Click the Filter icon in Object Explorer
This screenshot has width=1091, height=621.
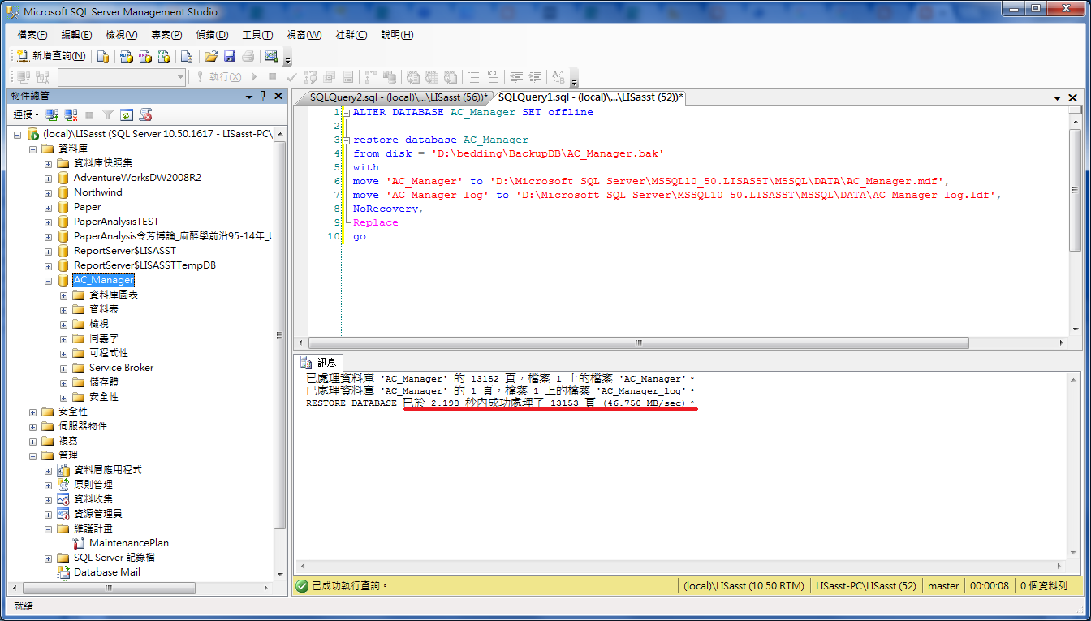(x=107, y=114)
